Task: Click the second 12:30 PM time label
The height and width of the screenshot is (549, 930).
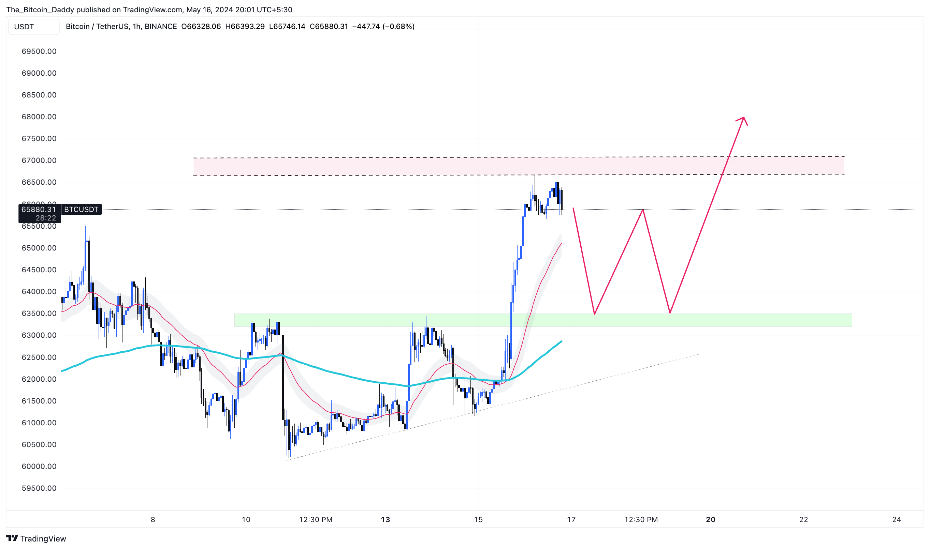Action: (x=641, y=520)
